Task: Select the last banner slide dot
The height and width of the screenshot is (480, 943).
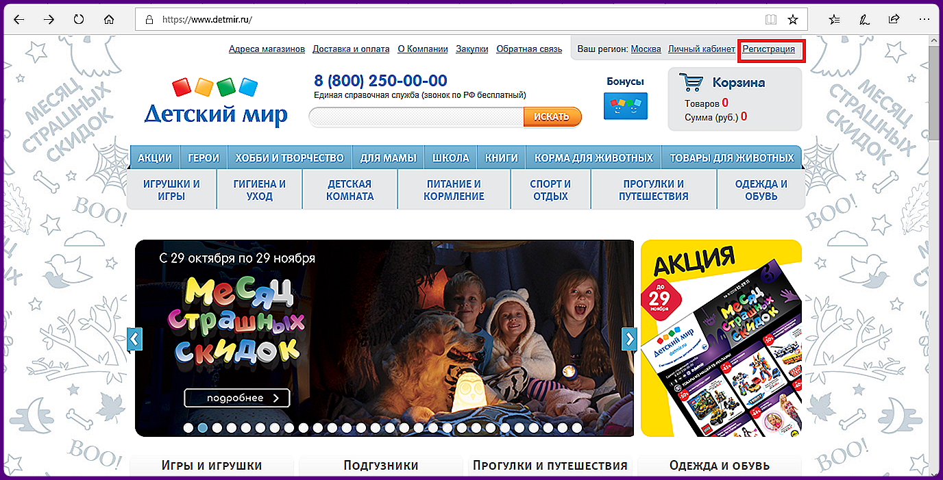Action: [577, 427]
